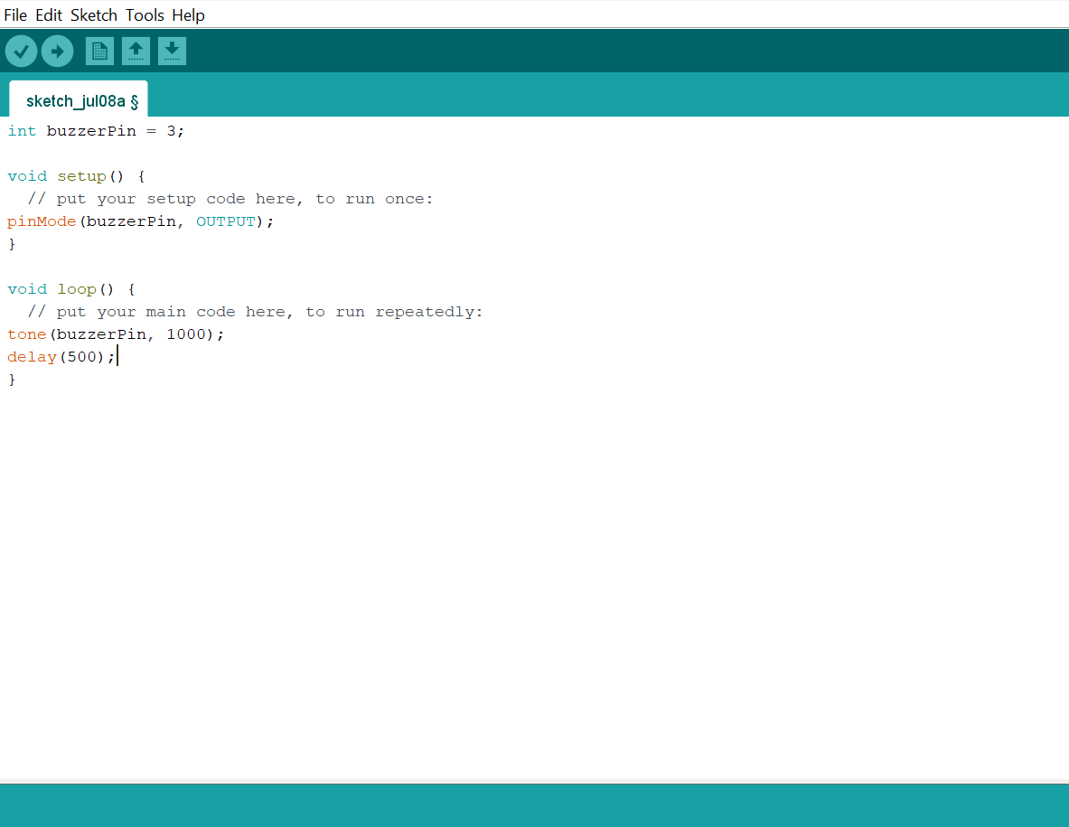This screenshot has width=1069, height=827.
Task: Save the sketch with the down-arrow icon
Action: pyautogui.click(x=172, y=52)
